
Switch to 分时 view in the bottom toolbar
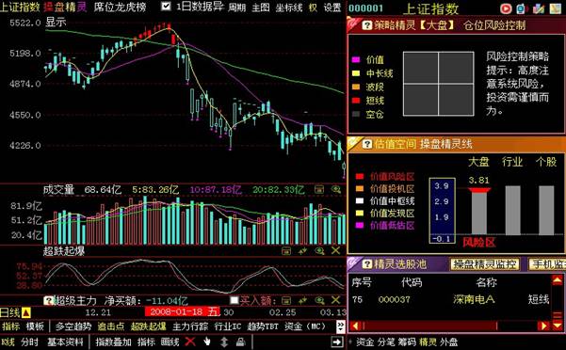29,342
